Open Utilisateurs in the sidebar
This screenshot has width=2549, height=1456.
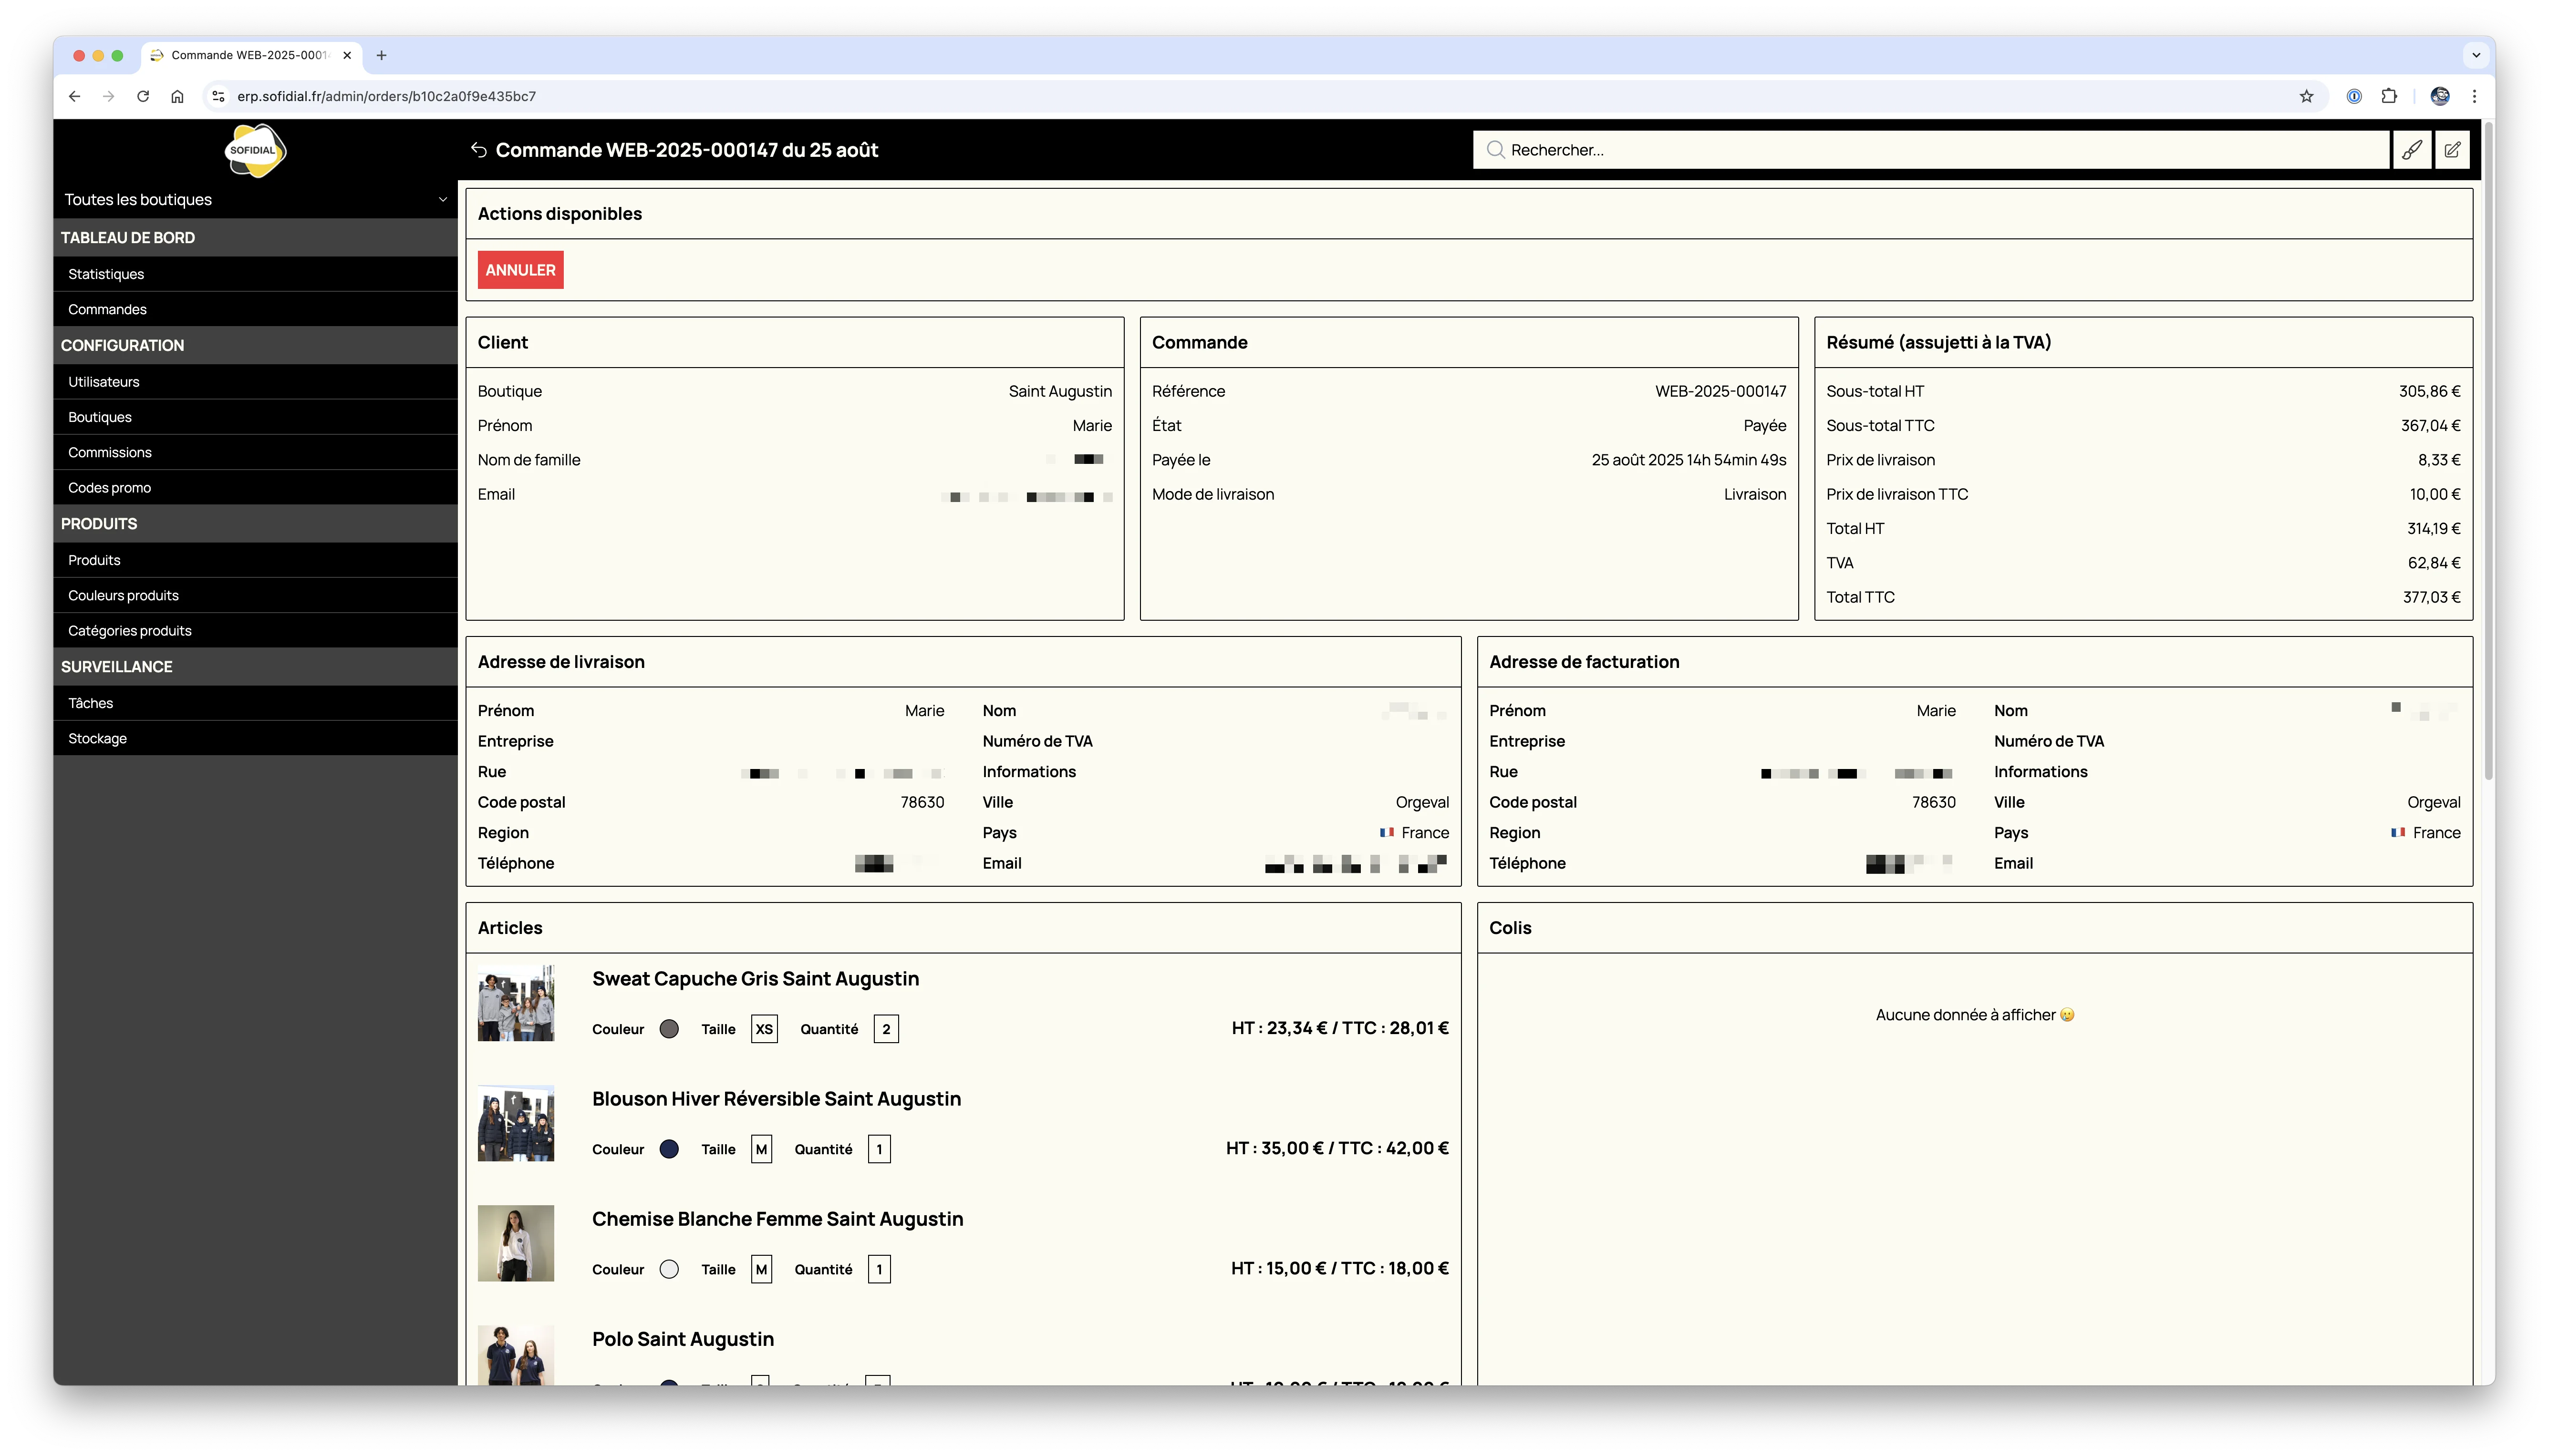pyautogui.click(x=255, y=382)
